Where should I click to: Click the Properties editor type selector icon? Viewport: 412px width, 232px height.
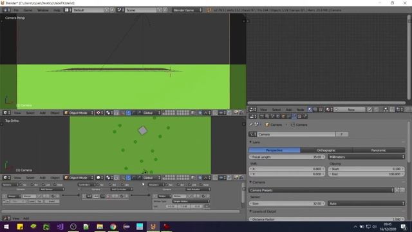coord(252,116)
